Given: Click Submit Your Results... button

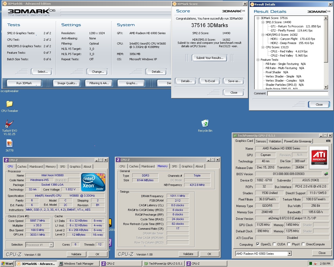Looking at the screenshot, I should pyautogui.click(x=210, y=58).
